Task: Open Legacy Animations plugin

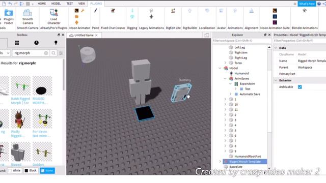Action: tap(151, 11)
